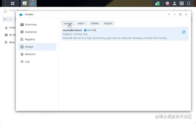Open the mariadb Docker Hub external link icon

click(184, 32)
